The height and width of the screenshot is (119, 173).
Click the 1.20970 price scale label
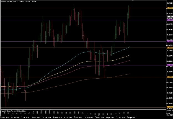click(170, 72)
